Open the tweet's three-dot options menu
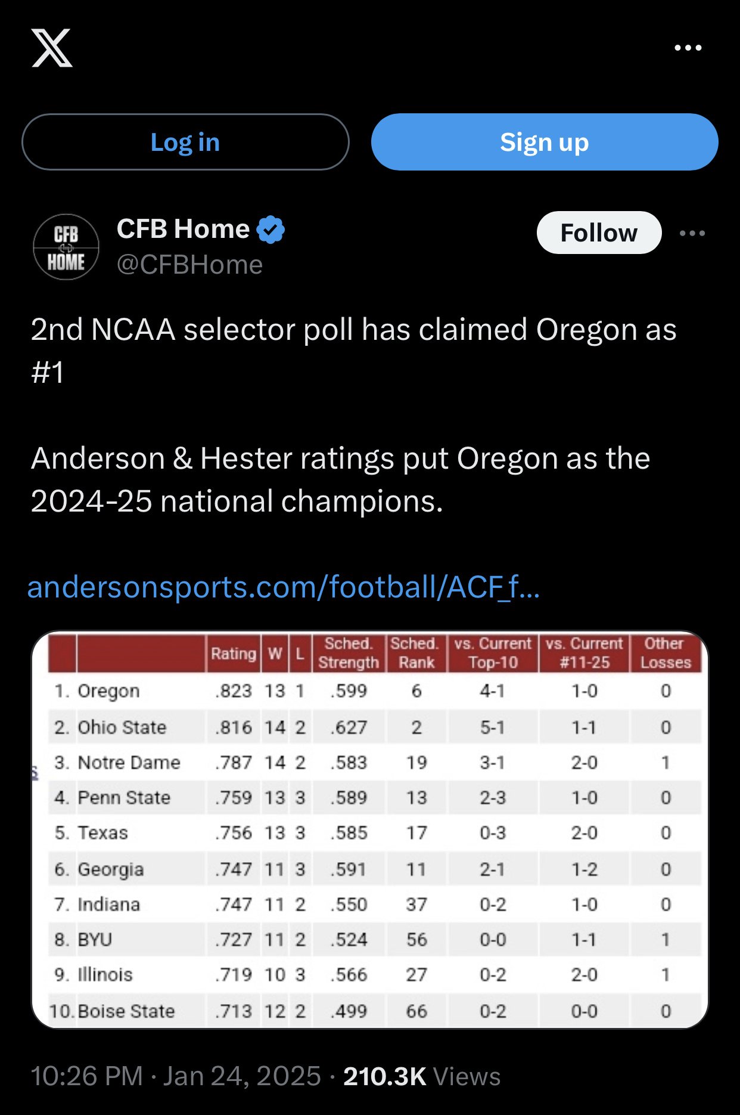This screenshot has width=740, height=1115. click(692, 233)
